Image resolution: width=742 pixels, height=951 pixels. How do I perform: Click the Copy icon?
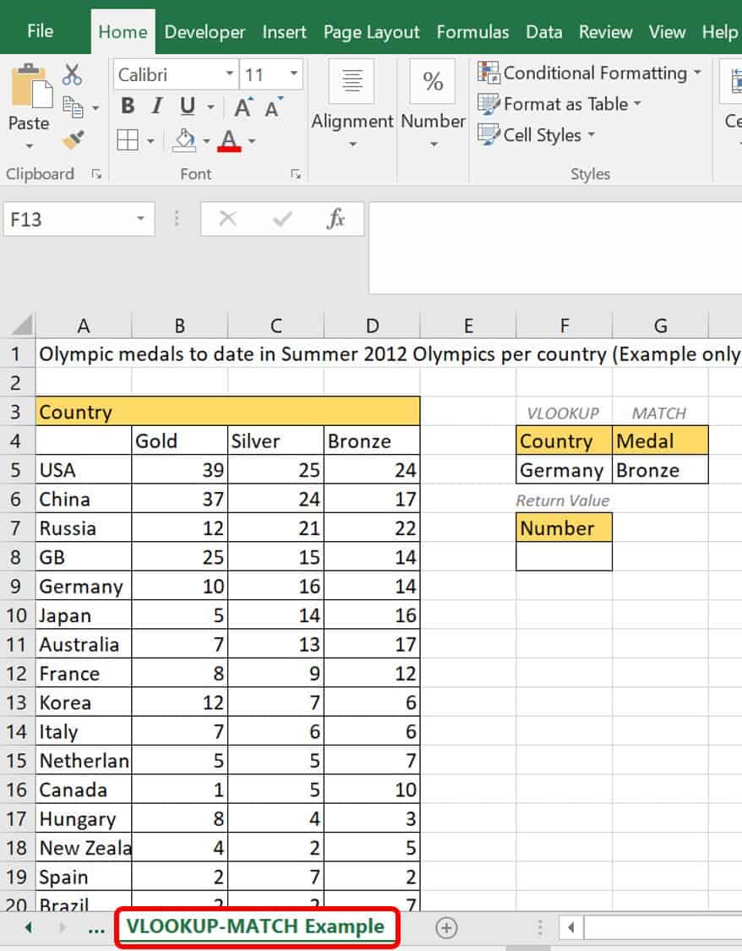(74, 107)
